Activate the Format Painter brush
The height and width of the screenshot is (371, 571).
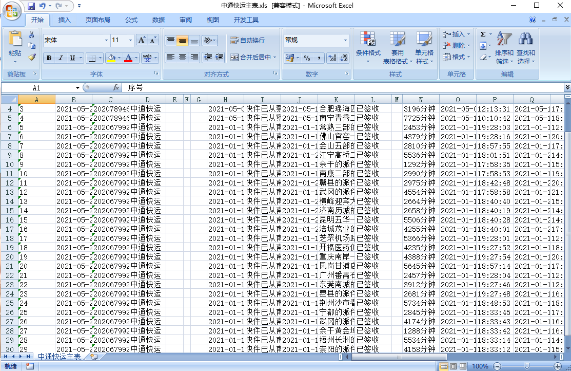[x=32, y=57]
